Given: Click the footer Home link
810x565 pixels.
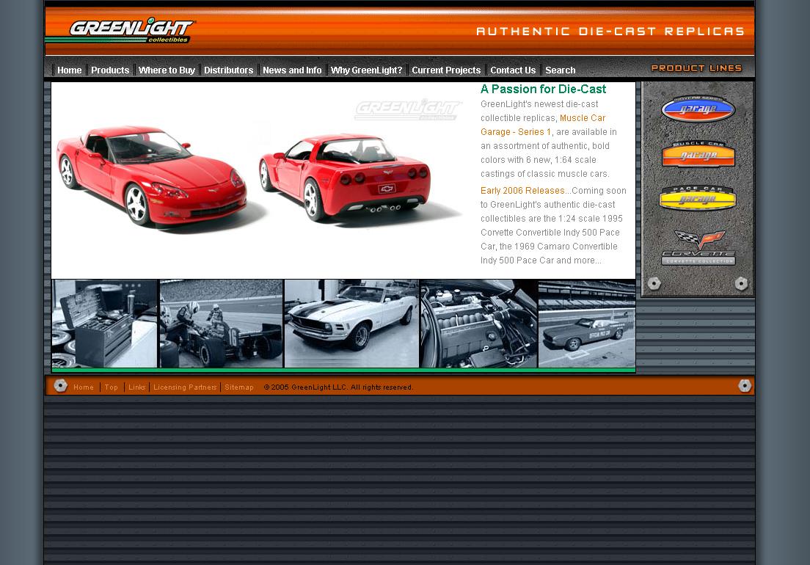Looking at the screenshot, I should [x=84, y=387].
